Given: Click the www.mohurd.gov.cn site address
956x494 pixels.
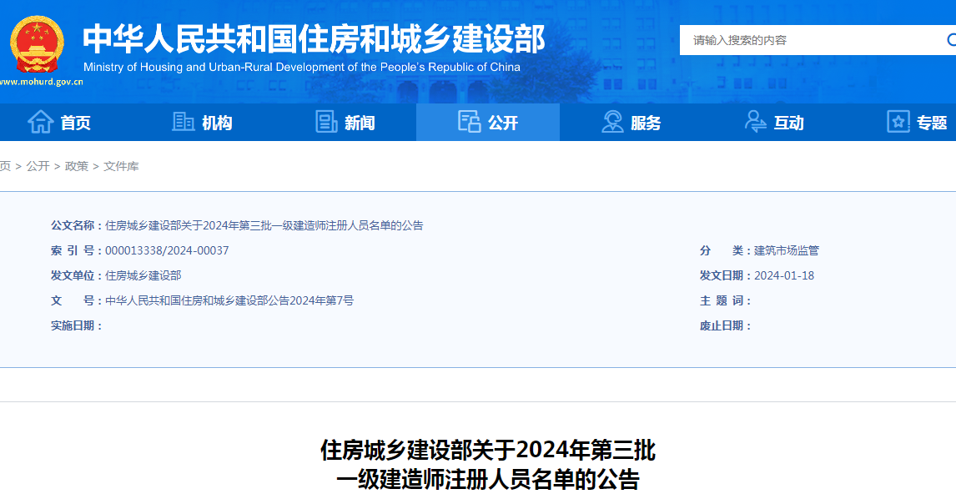Looking at the screenshot, I should click(42, 82).
